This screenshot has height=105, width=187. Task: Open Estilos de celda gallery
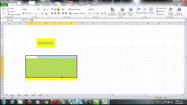(131, 11)
